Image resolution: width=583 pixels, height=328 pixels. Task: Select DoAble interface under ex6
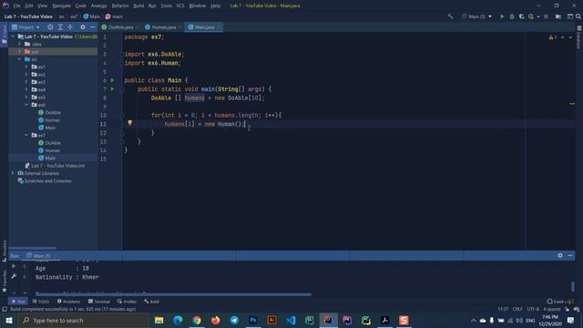click(49, 112)
